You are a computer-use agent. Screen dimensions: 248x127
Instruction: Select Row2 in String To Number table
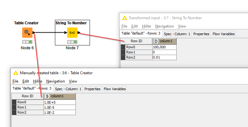click(x=136, y=57)
